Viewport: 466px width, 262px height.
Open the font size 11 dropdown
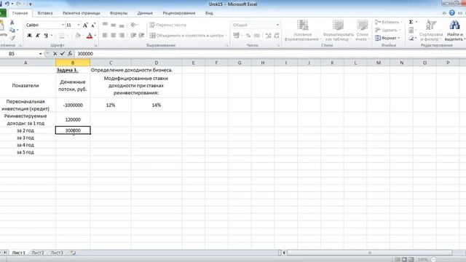tap(79, 25)
